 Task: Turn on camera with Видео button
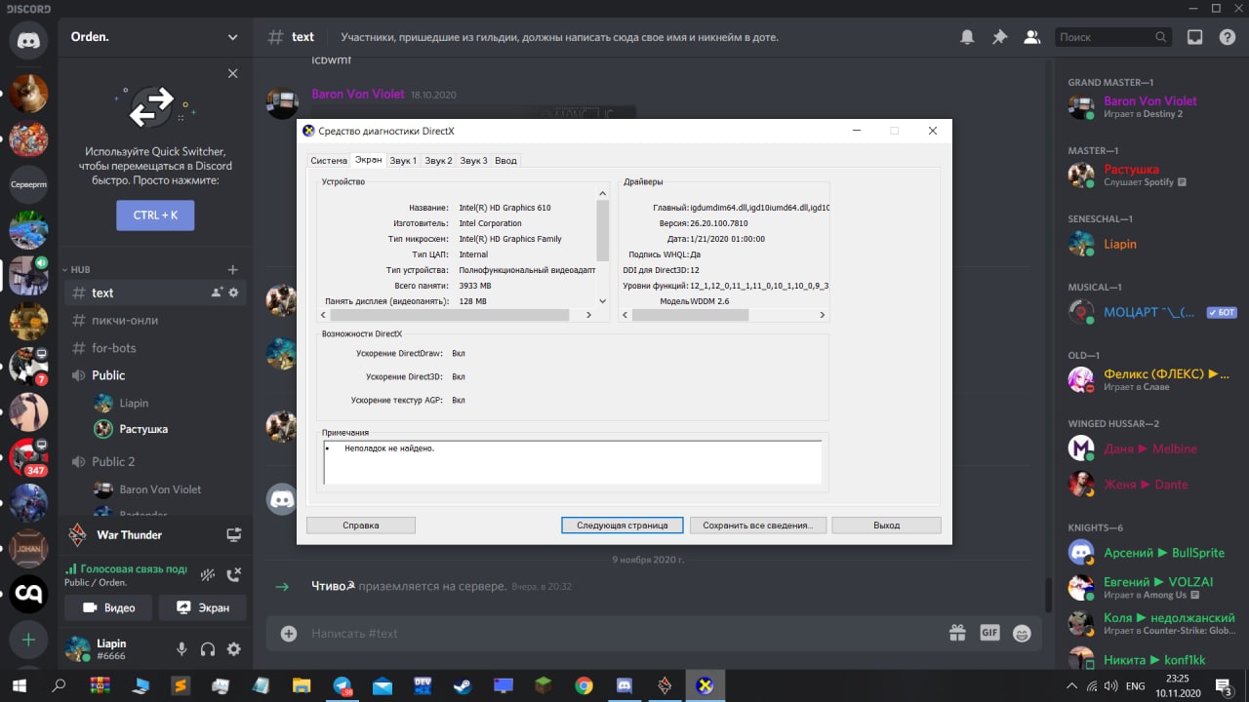tap(107, 607)
